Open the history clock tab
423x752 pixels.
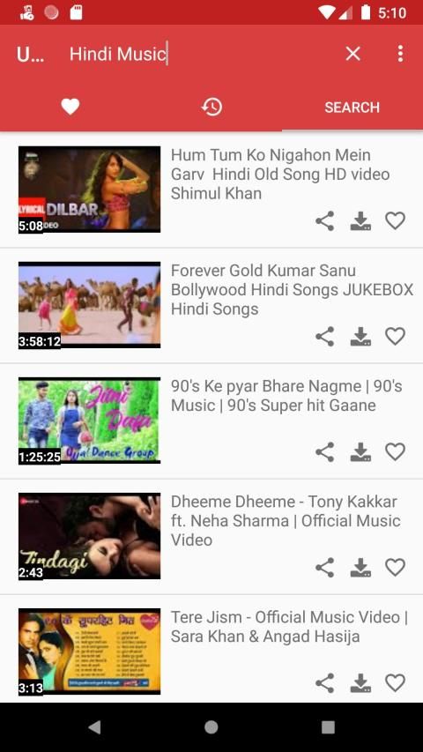pos(211,107)
